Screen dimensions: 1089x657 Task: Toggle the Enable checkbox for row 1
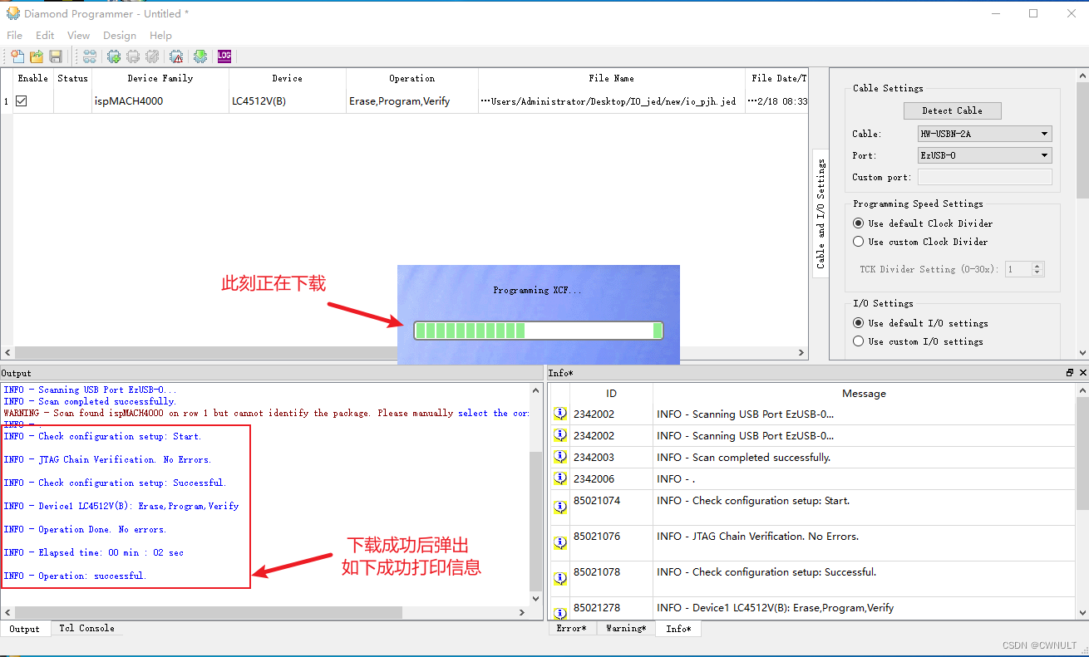click(22, 101)
